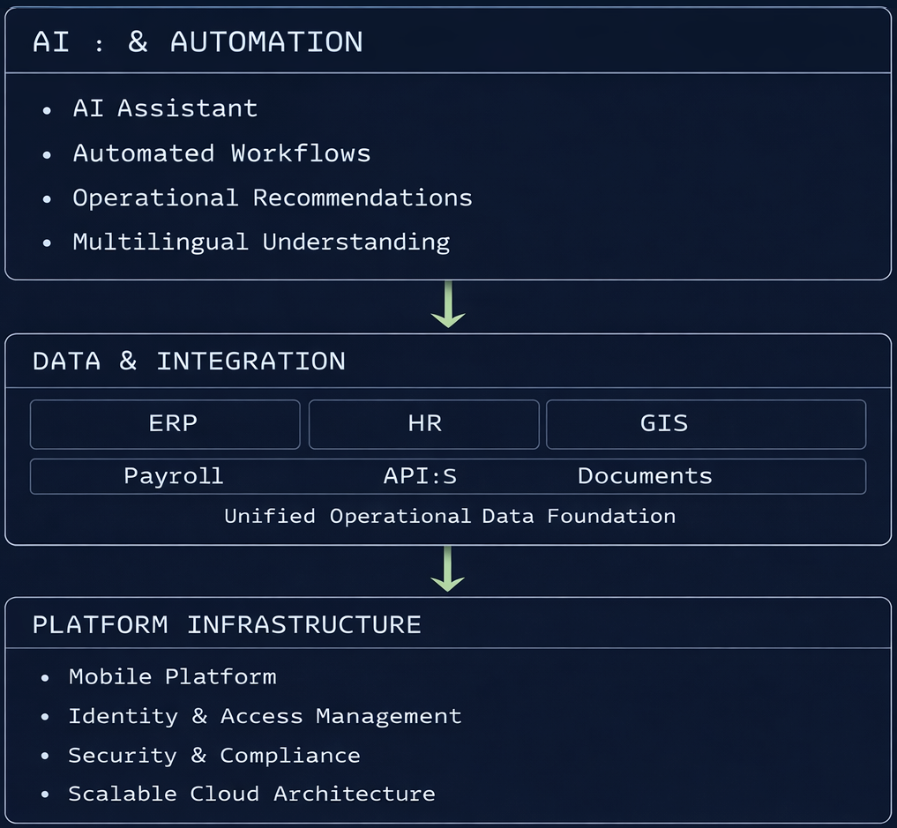The image size is (897, 828).
Task: Select the GIS integration box
Action: tap(705, 424)
